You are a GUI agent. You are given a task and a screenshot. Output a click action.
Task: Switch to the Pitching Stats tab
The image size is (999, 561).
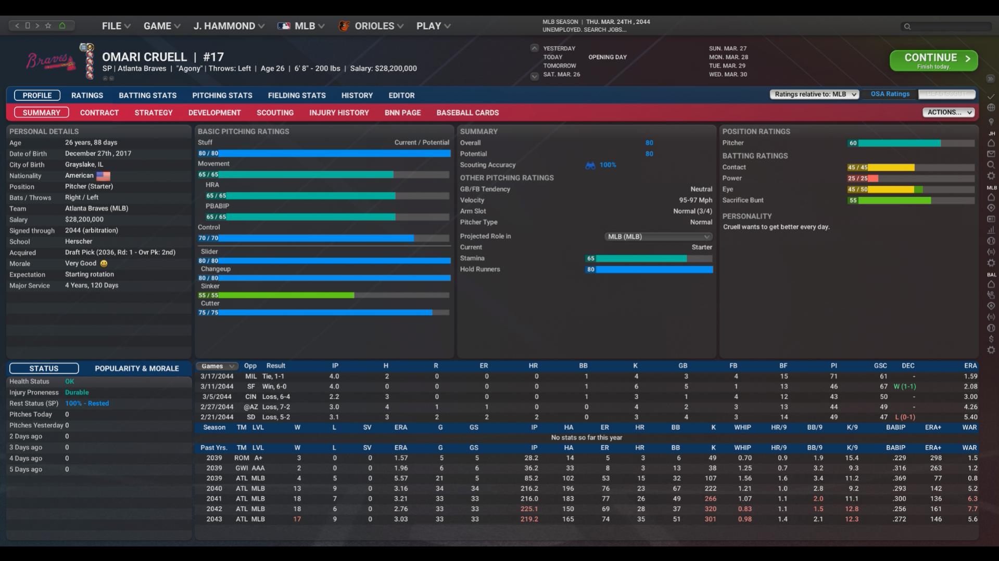pyautogui.click(x=222, y=95)
